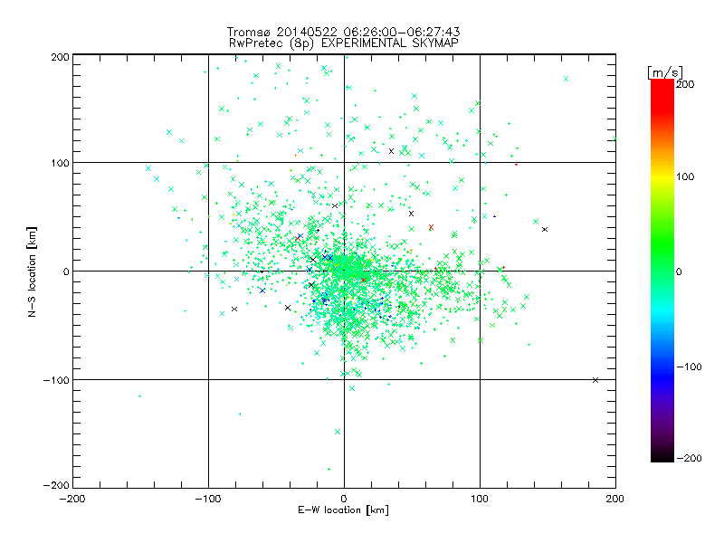Click the colorbar label '-200' at bottom
Viewport: 724px width, 543px height.
pos(689,458)
